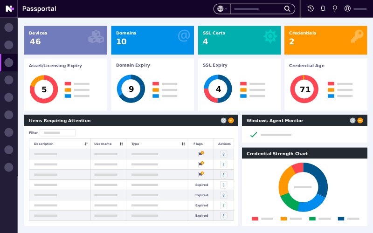The height and width of the screenshot is (233, 373).
Task: Click blue legend swatch in SSL Expiry
Action: point(243,96)
